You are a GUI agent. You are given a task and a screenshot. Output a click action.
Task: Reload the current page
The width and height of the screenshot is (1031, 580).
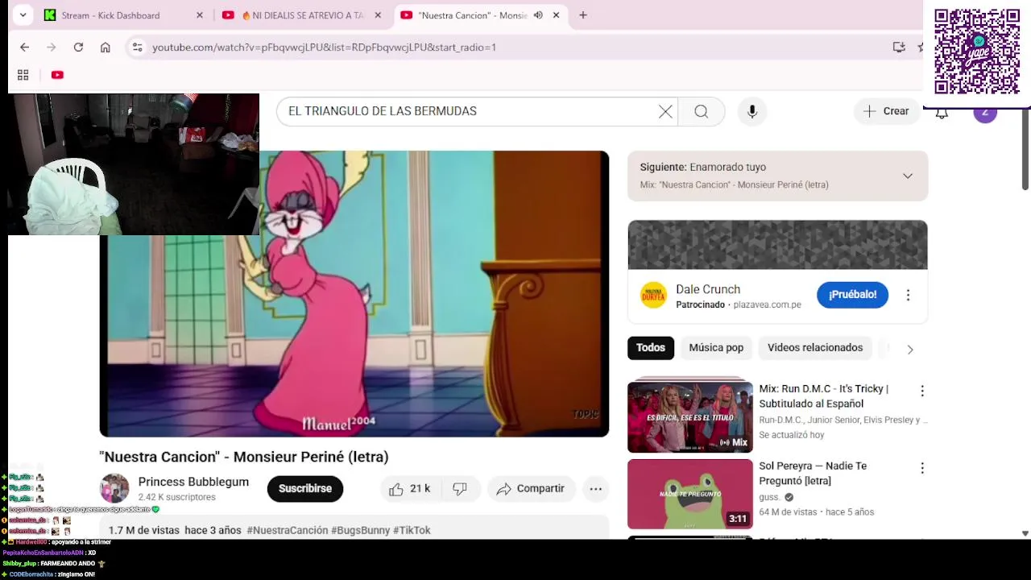coord(78,48)
